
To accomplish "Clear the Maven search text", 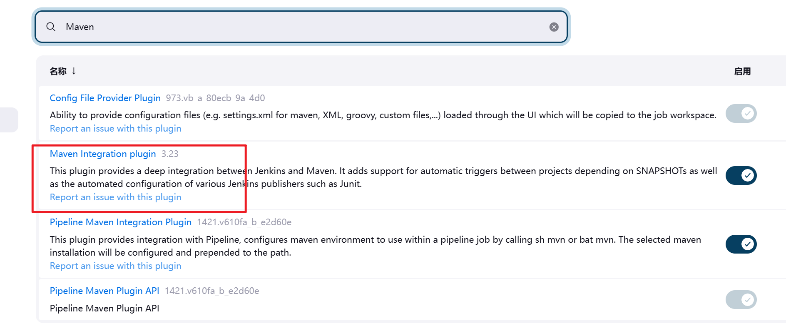I will coord(554,27).
